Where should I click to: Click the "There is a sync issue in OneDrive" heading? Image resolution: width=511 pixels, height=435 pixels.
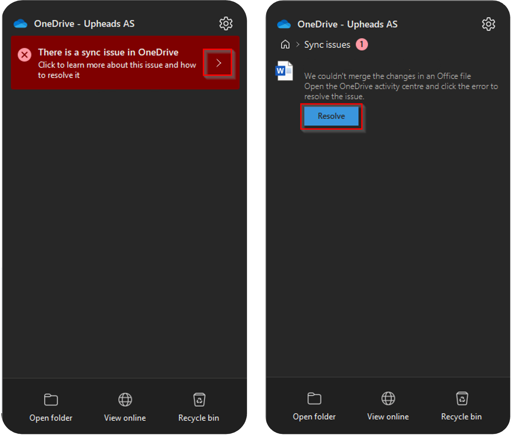pos(108,52)
